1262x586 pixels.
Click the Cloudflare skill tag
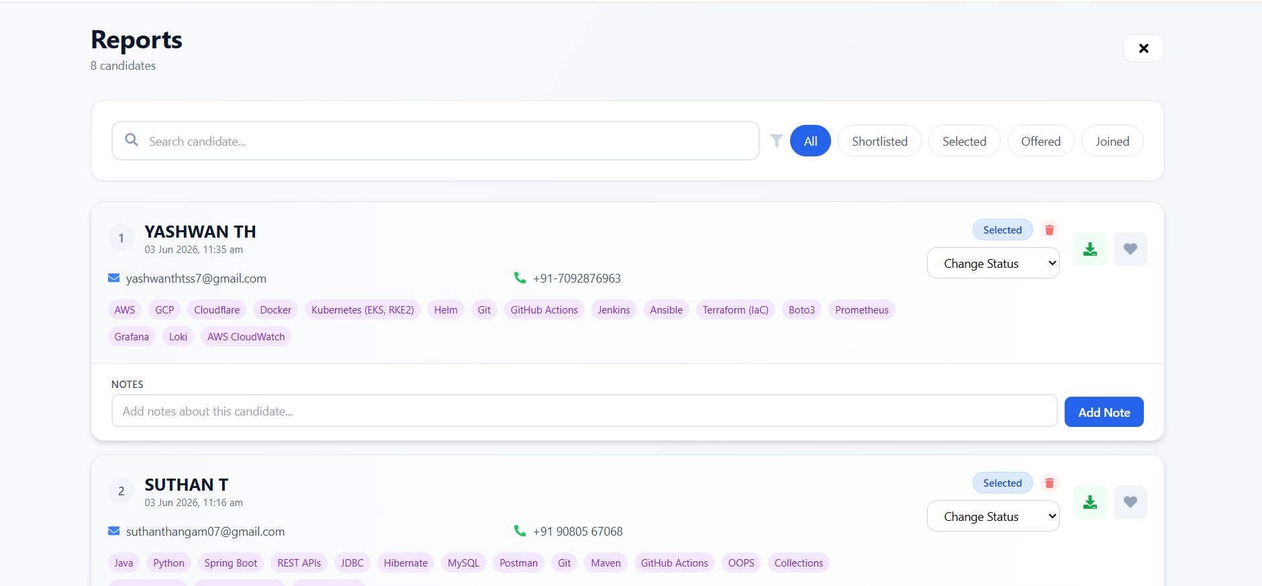pos(217,310)
